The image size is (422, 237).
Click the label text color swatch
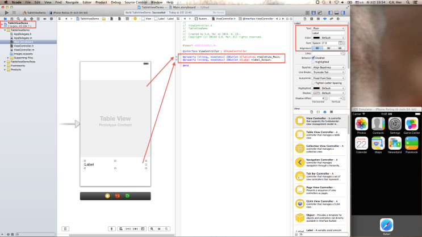[x=316, y=38]
